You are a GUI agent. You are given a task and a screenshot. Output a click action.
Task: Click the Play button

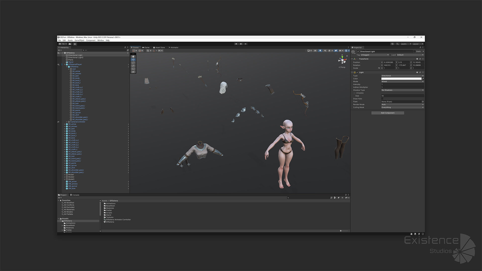tap(236, 44)
